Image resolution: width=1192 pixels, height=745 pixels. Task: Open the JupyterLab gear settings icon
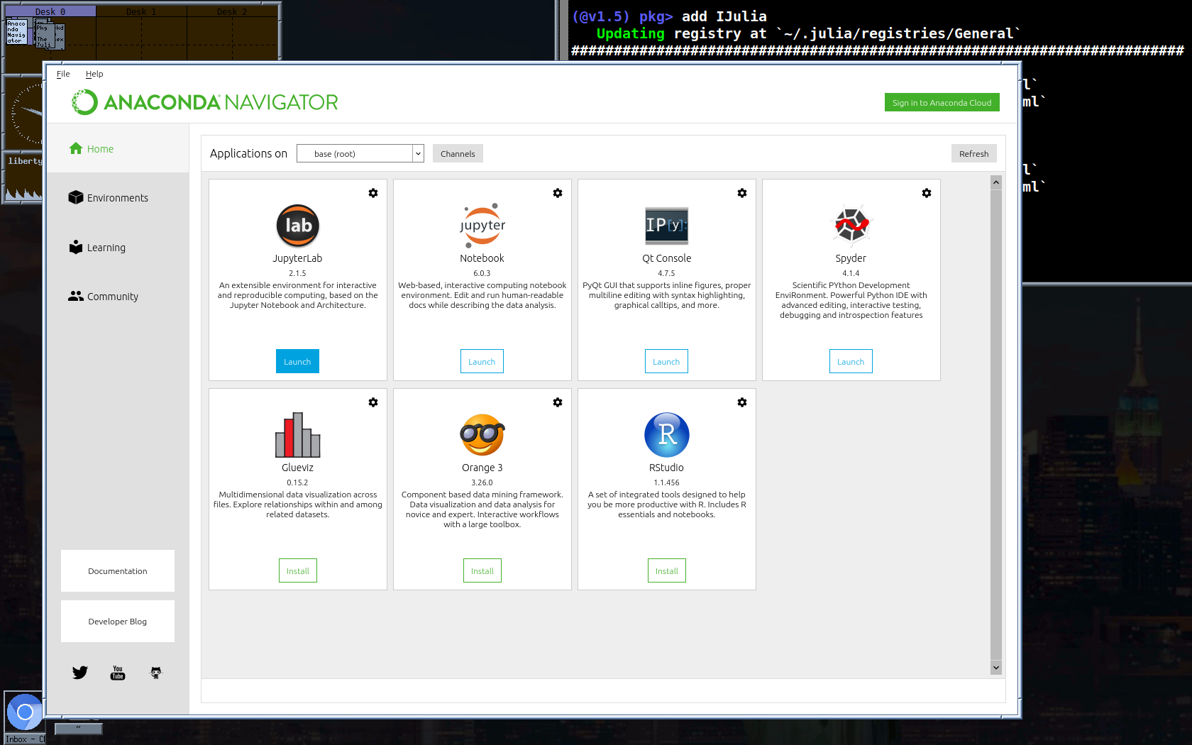pyautogui.click(x=373, y=193)
